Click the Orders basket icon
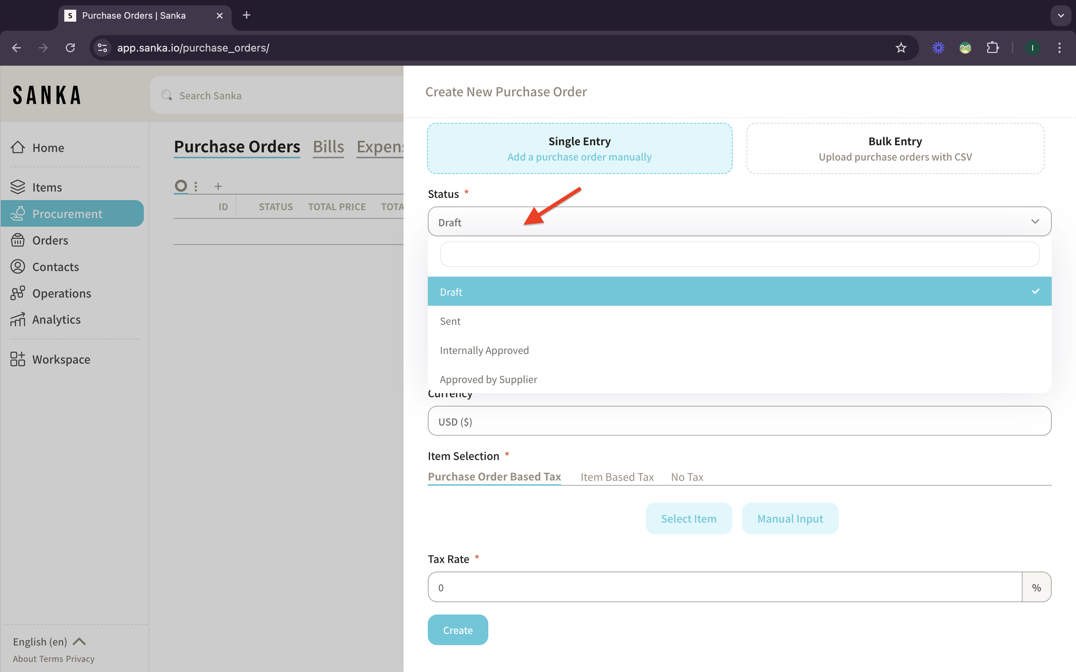The height and width of the screenshot is (672, 1076). click(18, 240)
